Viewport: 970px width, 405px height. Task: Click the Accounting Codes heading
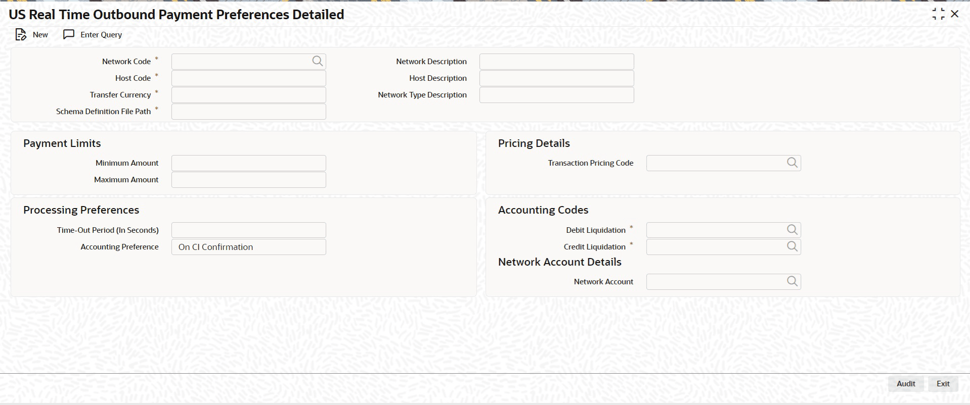pyautogui.click(x=543, y=210)
